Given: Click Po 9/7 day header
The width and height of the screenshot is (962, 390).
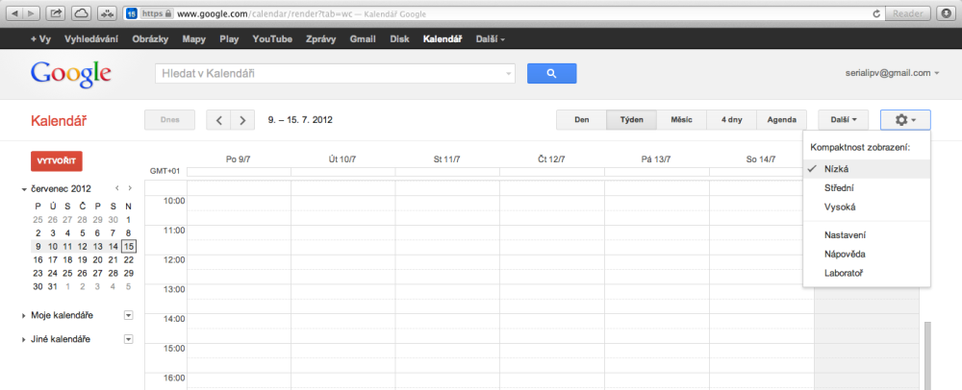Looking at the screenshot, I should (x=238, y=159).
